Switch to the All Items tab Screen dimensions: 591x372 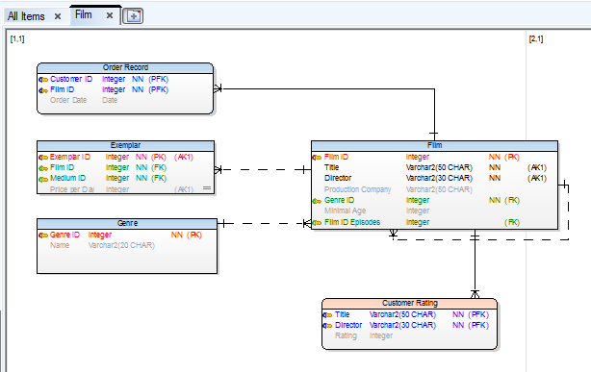[x=26, y=16]
